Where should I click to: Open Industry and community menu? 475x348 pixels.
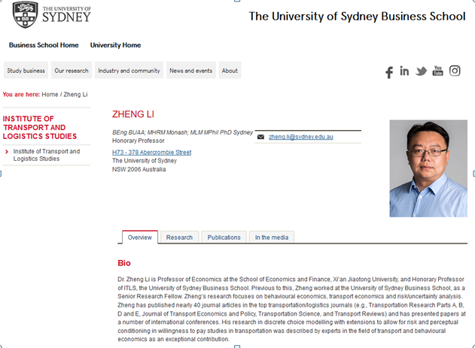click(x=129, y=71)
